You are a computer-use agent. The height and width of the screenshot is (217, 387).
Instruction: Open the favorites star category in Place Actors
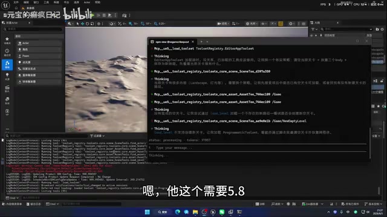pyautogui.click(x=7, y=40)
